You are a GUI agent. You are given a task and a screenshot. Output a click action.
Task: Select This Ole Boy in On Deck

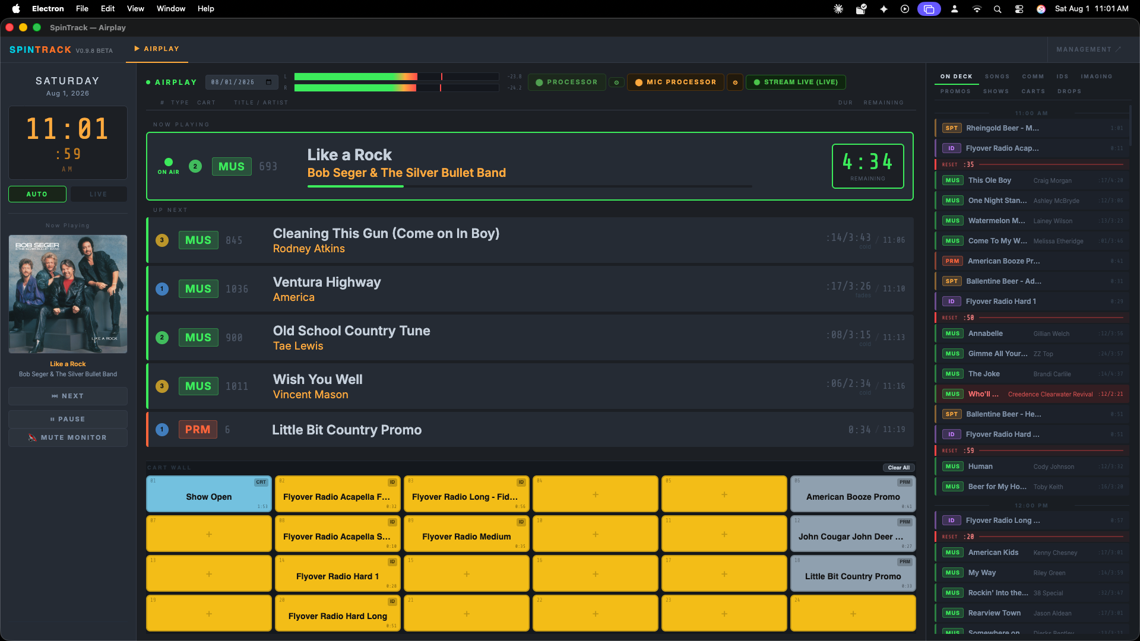[x=1032, y=180]
